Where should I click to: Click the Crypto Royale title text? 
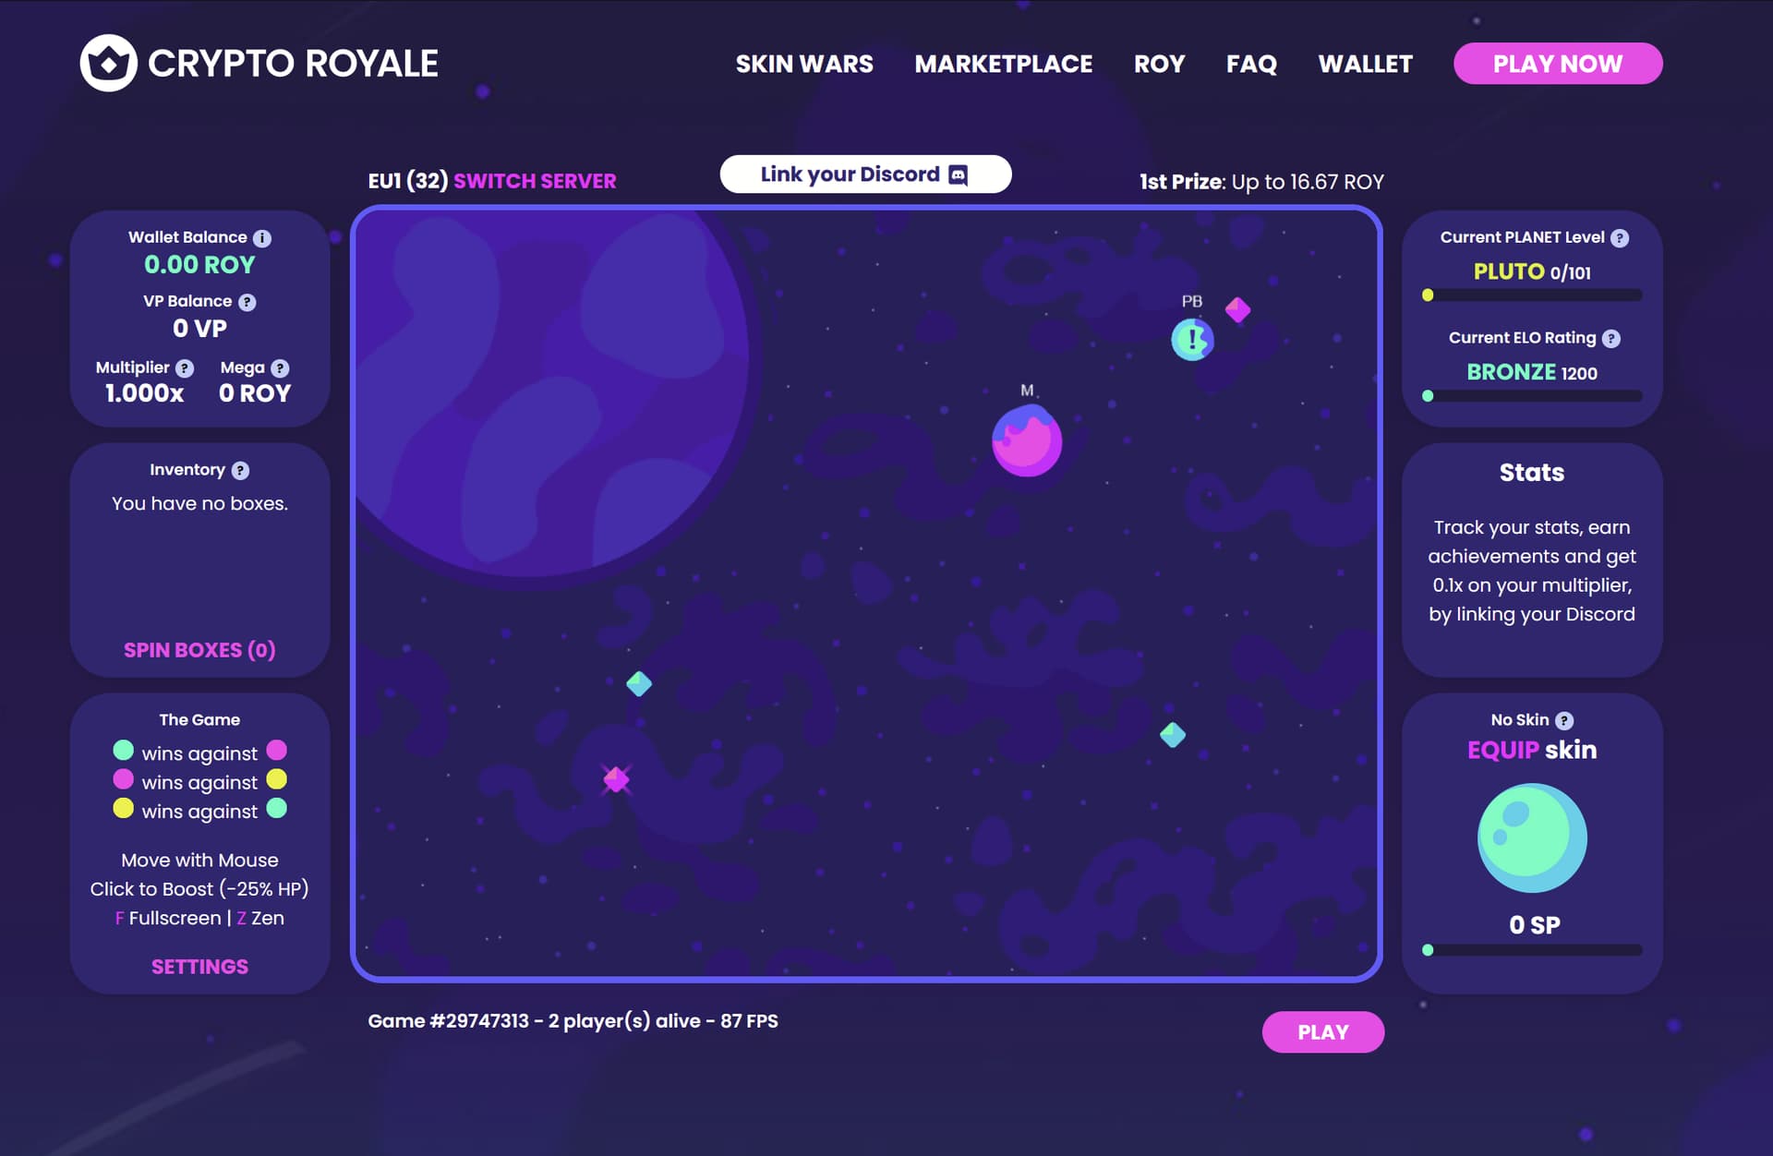pos(293,64)
